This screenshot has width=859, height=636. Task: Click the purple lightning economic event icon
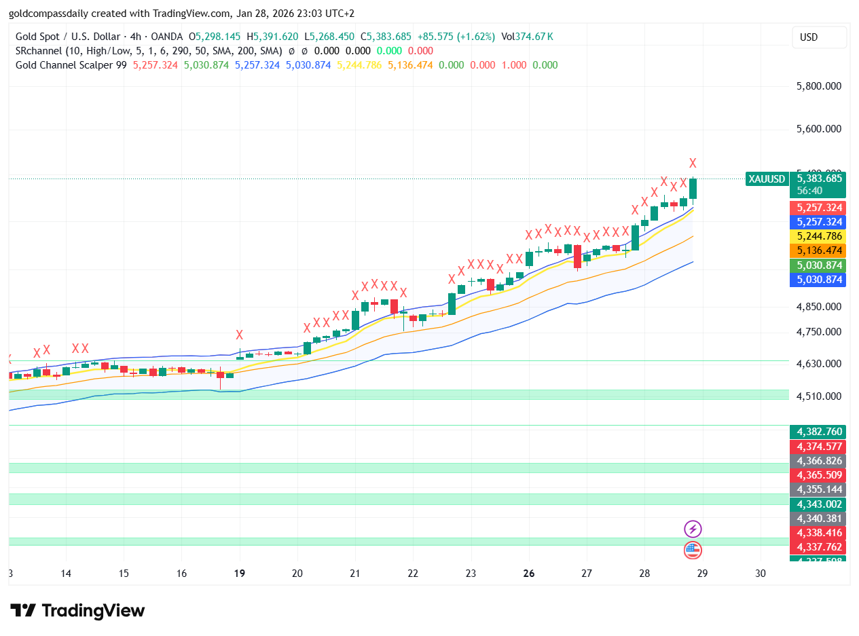tap(693, 529)
